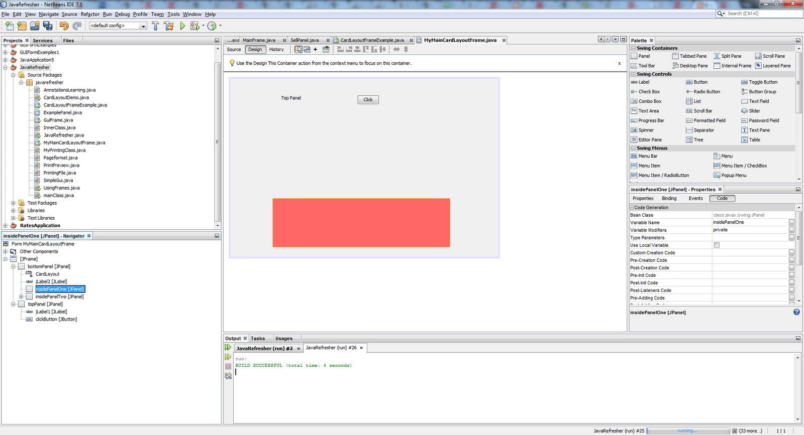Expand the RatesApplication project node
The width and height of the screenshot is (804, 435).
[x=5, y=226]
